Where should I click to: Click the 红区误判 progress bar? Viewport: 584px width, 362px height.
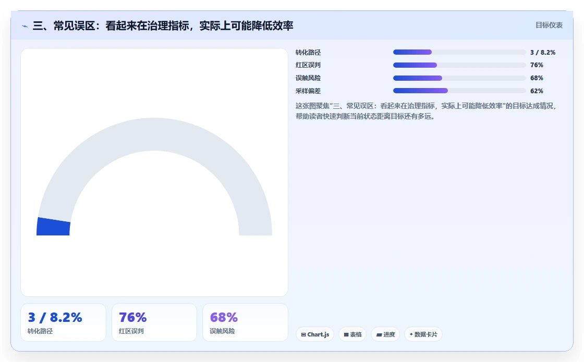459,65
